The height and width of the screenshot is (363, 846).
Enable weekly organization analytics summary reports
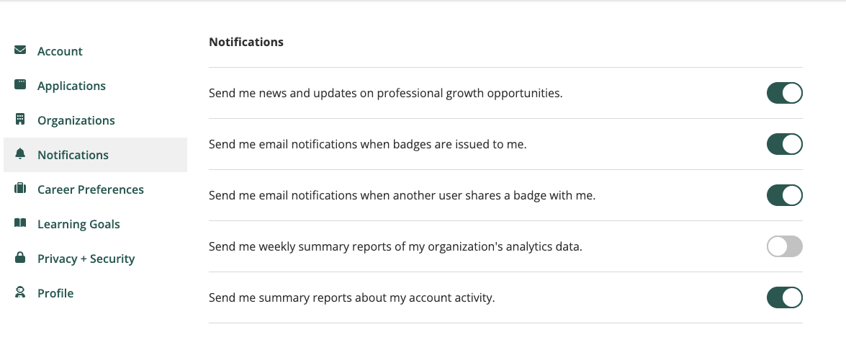pyautogui.click(x=785, y=246)
